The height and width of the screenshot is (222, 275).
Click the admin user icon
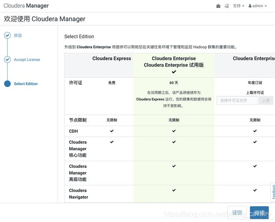point(250,6)
